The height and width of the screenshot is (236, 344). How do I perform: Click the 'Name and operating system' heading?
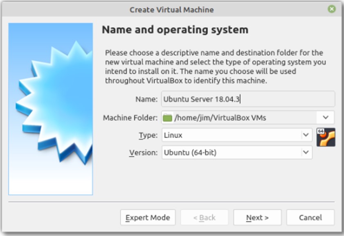coord(175,29)
